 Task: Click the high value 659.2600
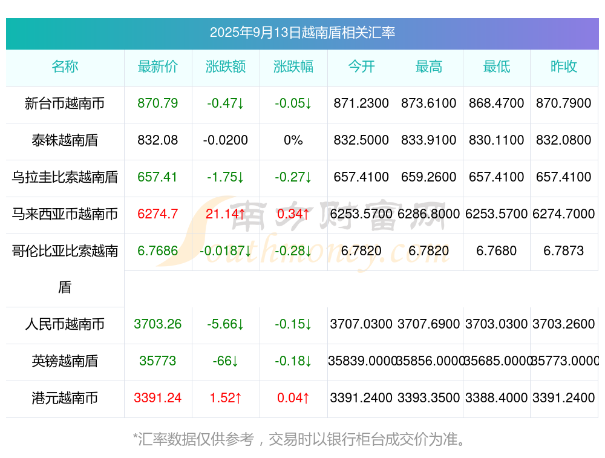tap(429, 177)
